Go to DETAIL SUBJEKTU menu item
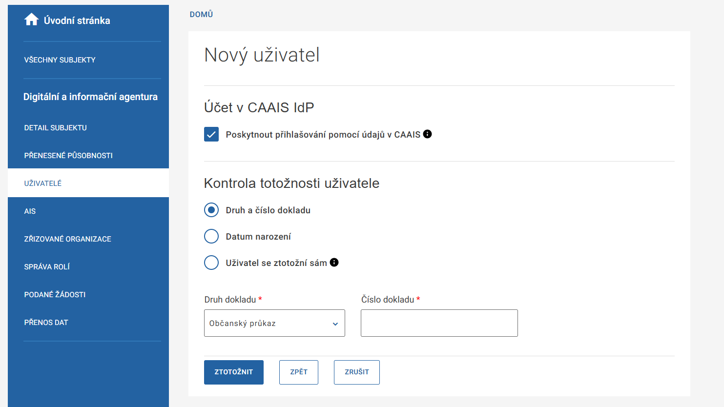 (56, 128)
